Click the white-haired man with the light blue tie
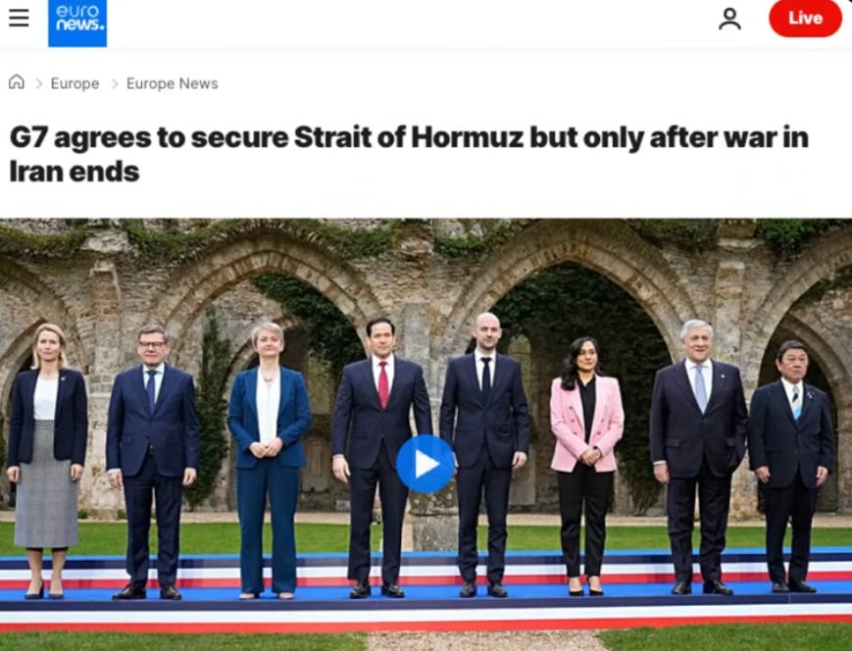Image resolution: width=852 pixels, height=651 pixels. pyautogui.click(x=698, y=457)
